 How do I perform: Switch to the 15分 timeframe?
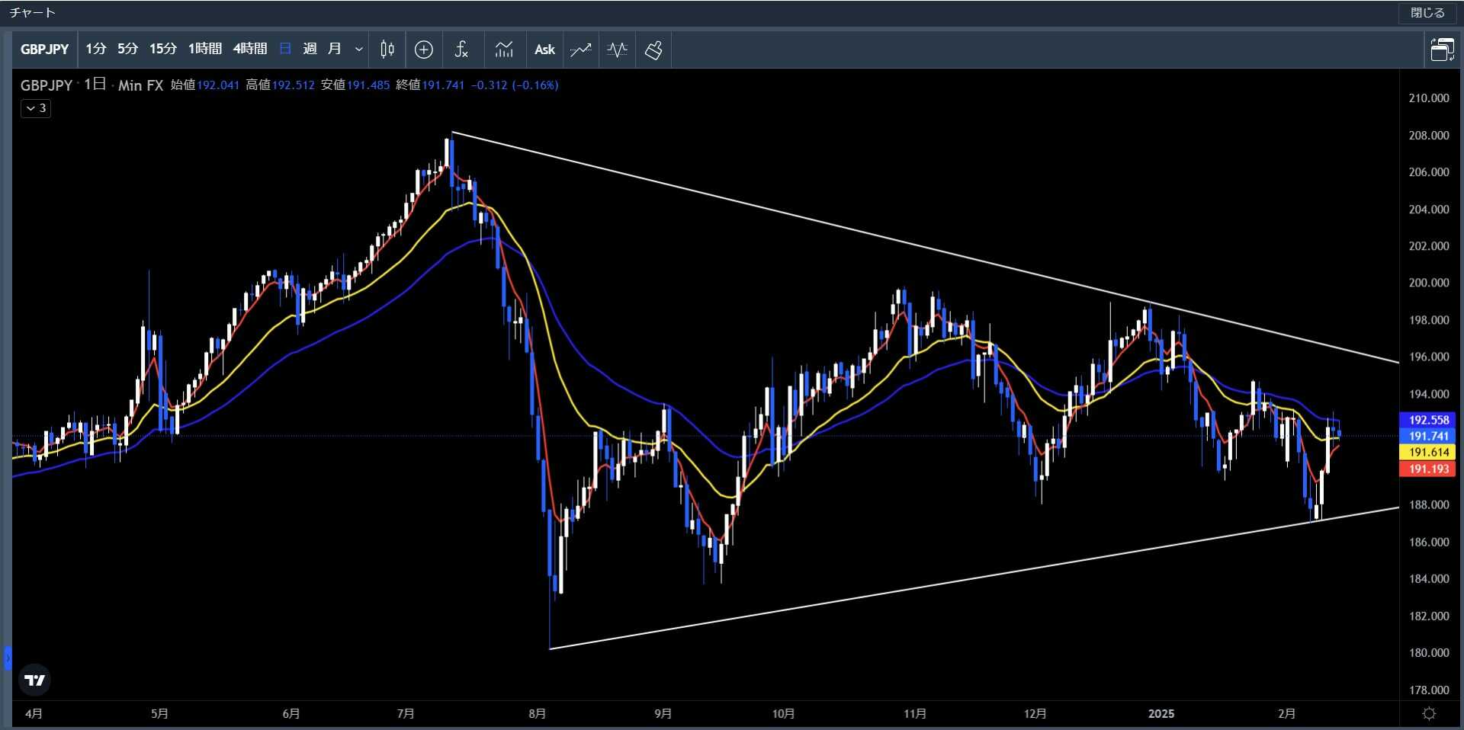pyautogui.click(x=162, y=50)
